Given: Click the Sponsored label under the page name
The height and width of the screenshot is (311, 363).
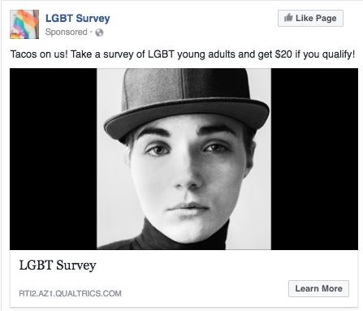Looking at the screenshot, I should tap(67, 32).
